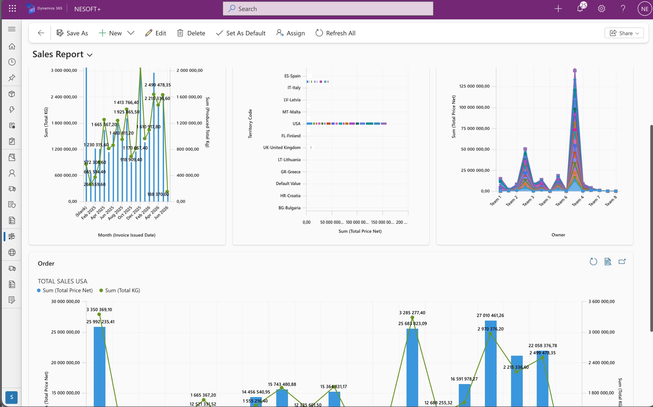Click Set As Default command
653x407 pixels.
(241, 33)
